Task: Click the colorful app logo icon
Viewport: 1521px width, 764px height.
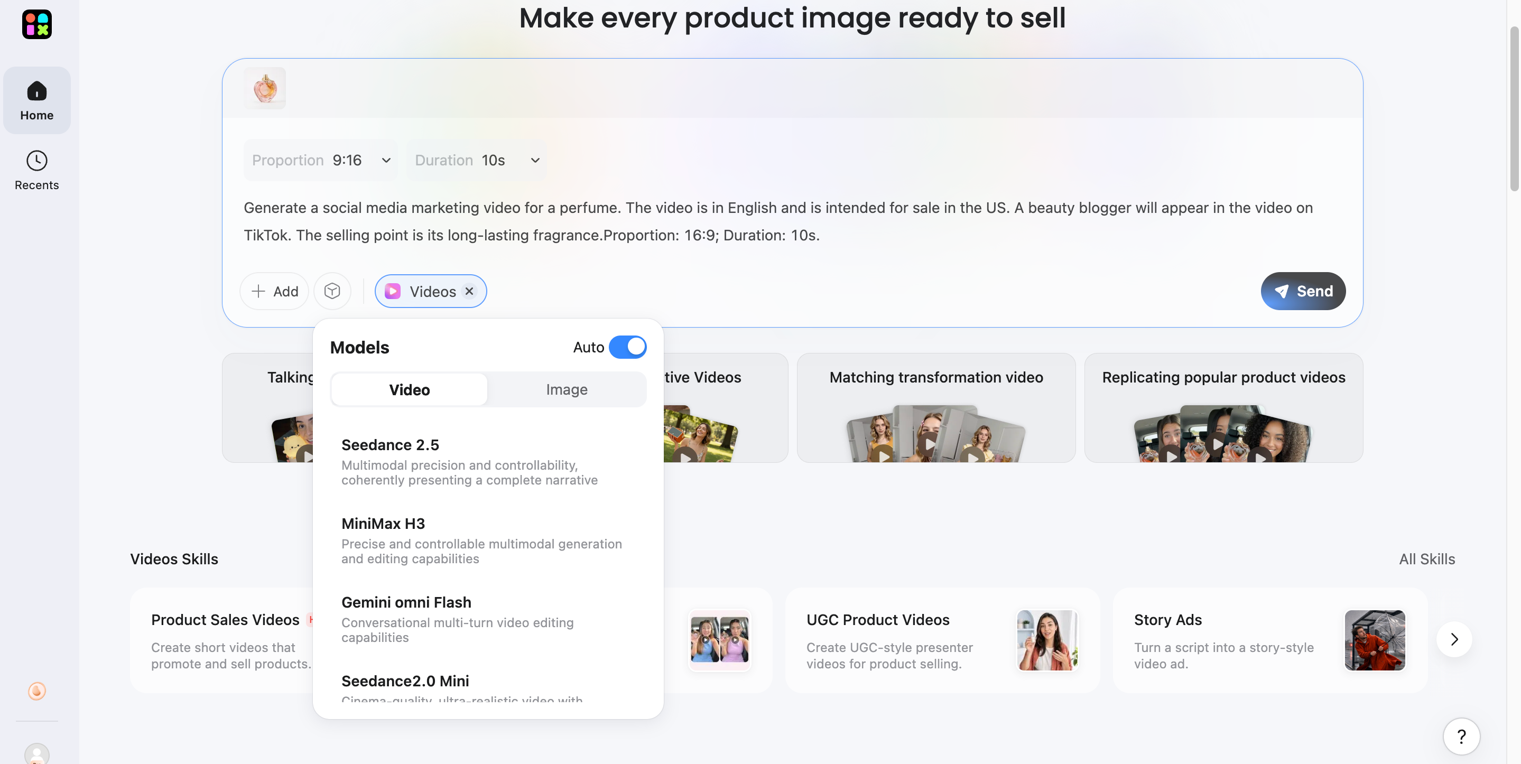Action: 36,24
